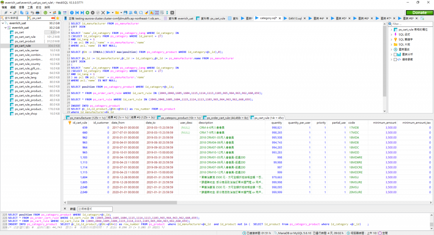Image resolution: width=434 pixels, height=235 pixels.
Task: Open the session manager connection icon
Action: 6,13
